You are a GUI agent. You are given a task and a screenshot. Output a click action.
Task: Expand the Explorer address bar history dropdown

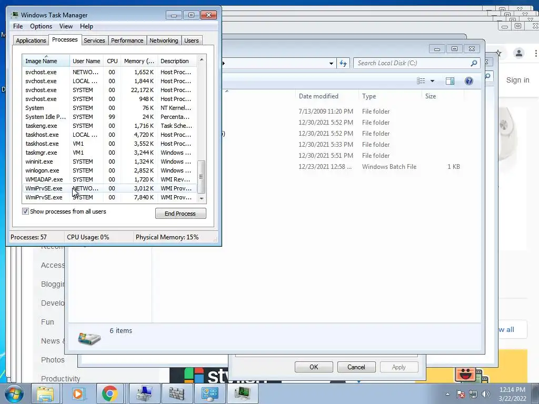pos(331,63)
